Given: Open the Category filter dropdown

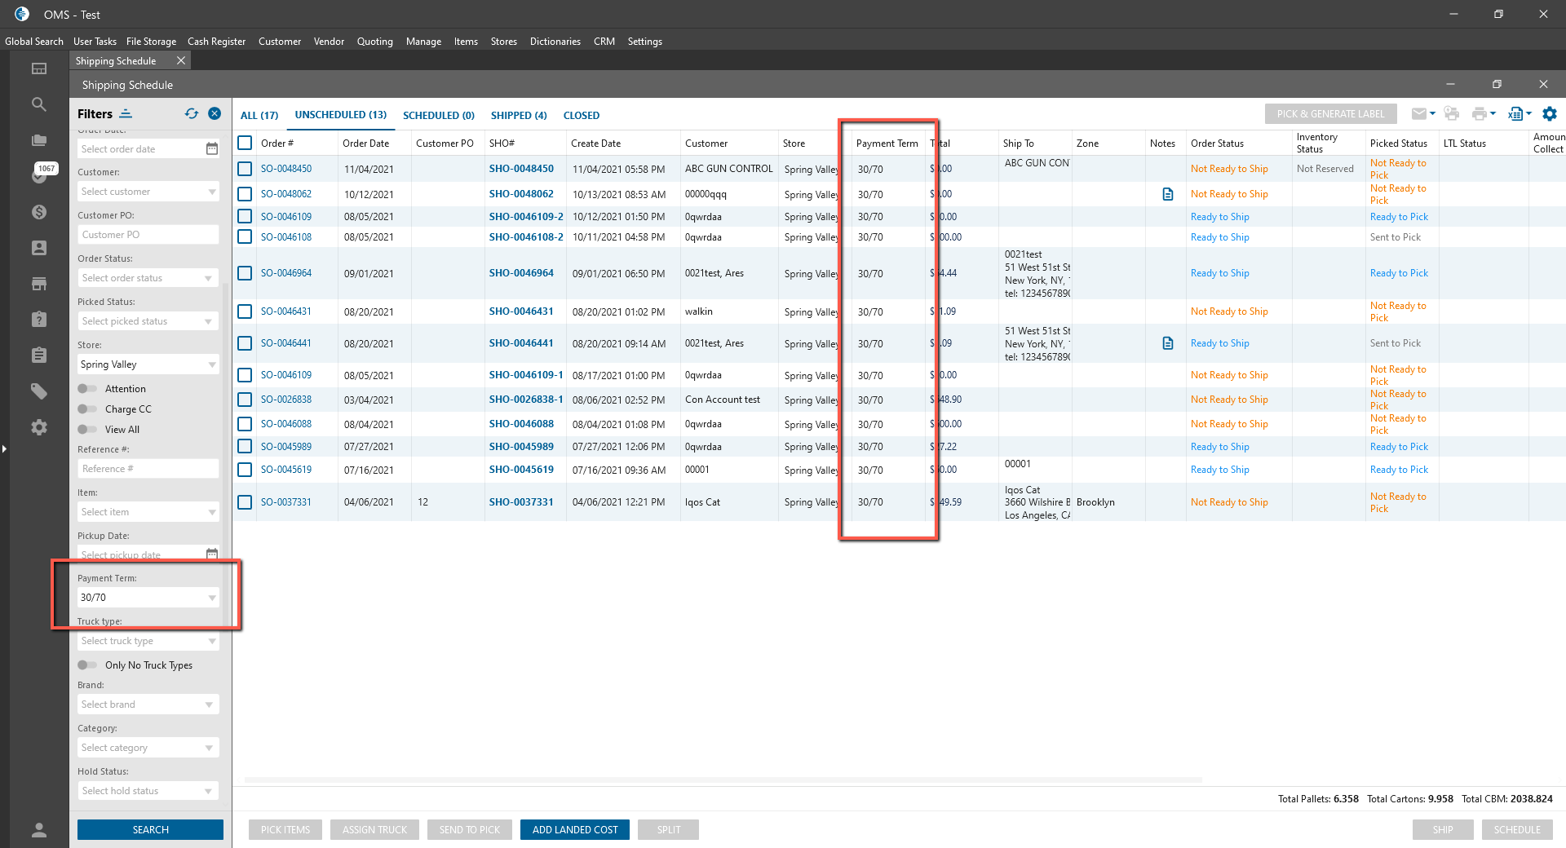Looking at the screenshot, I should click(148, 748).
